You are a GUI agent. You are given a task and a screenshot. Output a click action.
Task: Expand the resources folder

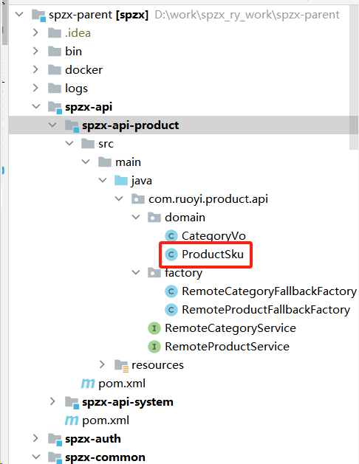tap(102, 364)
